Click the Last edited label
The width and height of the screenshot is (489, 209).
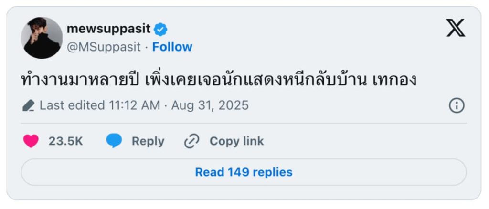[72, 105]
